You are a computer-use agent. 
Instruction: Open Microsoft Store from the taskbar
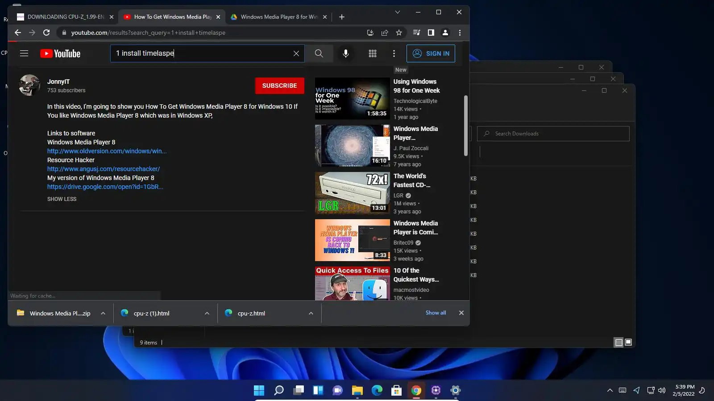(397, 390)
